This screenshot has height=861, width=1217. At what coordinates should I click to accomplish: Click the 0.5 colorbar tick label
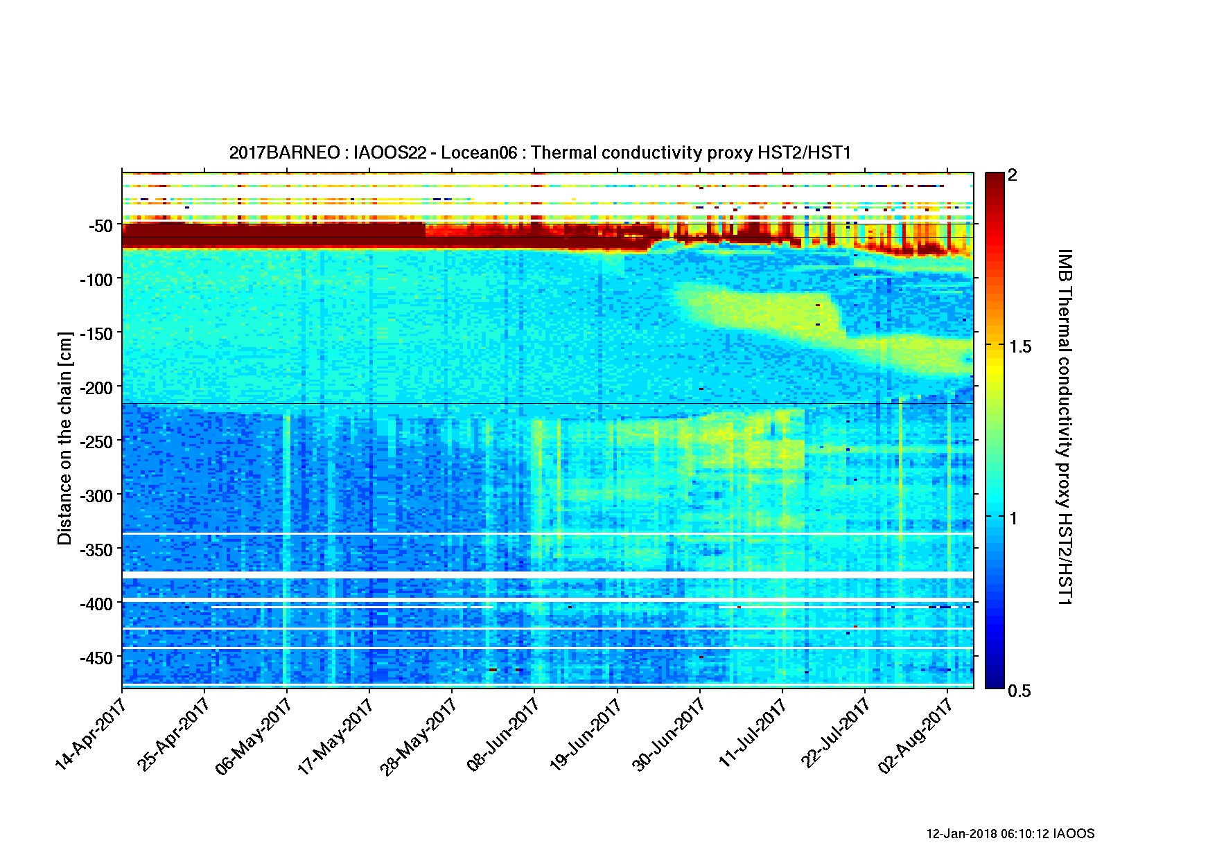click(x=1020, y=691)
